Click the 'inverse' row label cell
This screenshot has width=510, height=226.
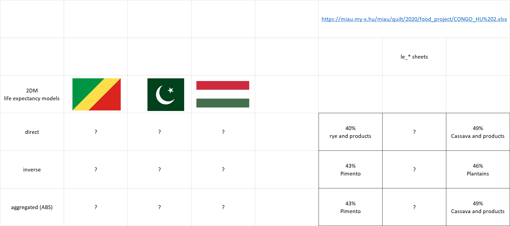point(32,170)
